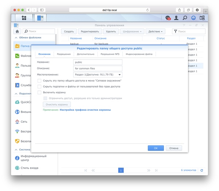Switch to the Дополнительно tab
219x191 pixels.
pos(85,54)
